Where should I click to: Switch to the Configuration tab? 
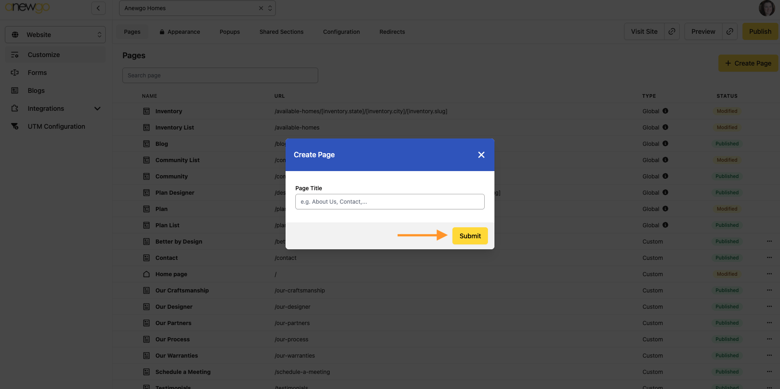coord(341,32)
